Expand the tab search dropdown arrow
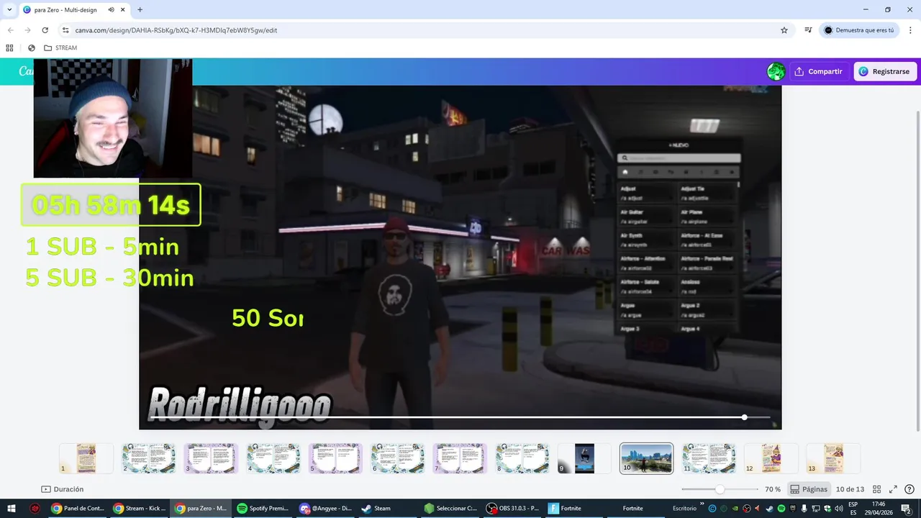The height and width of the screenshot is (518, 921). tap(9, 10)
